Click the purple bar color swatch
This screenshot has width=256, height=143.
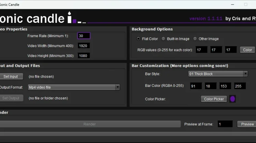[x=232, y=99]
